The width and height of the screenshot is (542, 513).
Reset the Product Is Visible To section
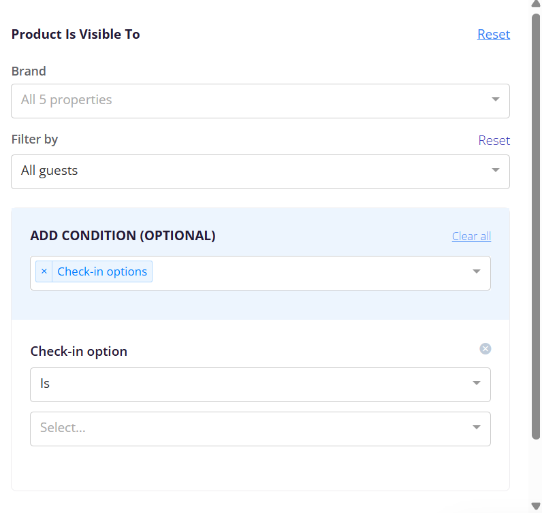(x=494, y=34)
